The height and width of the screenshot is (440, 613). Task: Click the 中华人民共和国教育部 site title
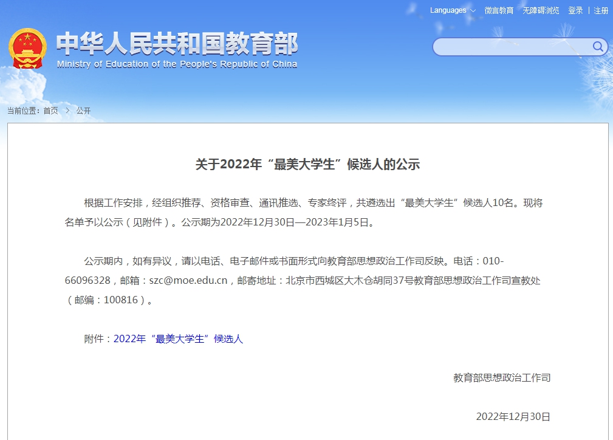point(177,43)
